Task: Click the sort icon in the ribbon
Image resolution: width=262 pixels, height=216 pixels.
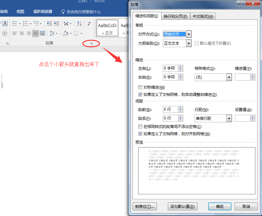Action: (x=79, y=23)
